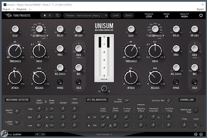Open the MULTIBAND DETECTOR section tab
The image size is (207, 138).
(17, 100)
